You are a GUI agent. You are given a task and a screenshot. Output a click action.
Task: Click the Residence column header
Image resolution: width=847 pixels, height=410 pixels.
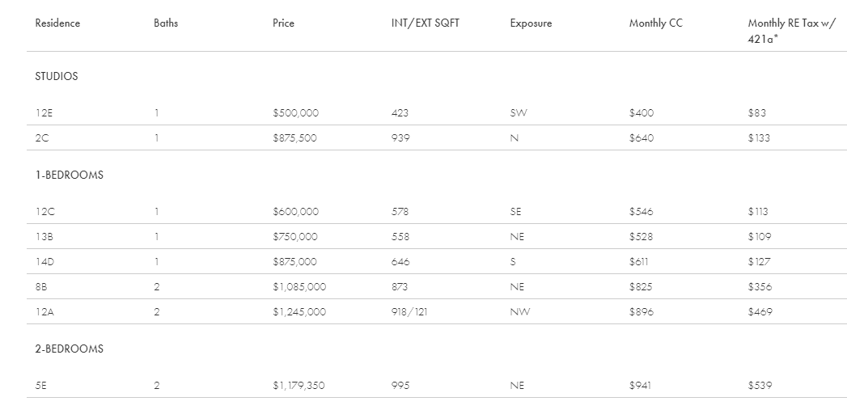57,23
